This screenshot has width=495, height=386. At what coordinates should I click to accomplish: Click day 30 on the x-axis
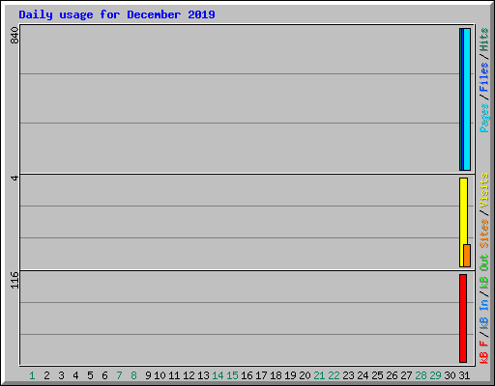click(450, 375)
